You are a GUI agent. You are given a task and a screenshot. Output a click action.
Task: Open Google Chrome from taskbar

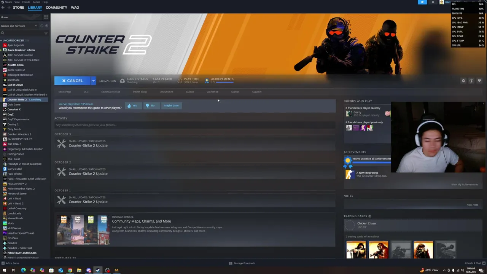click(70, 270)
